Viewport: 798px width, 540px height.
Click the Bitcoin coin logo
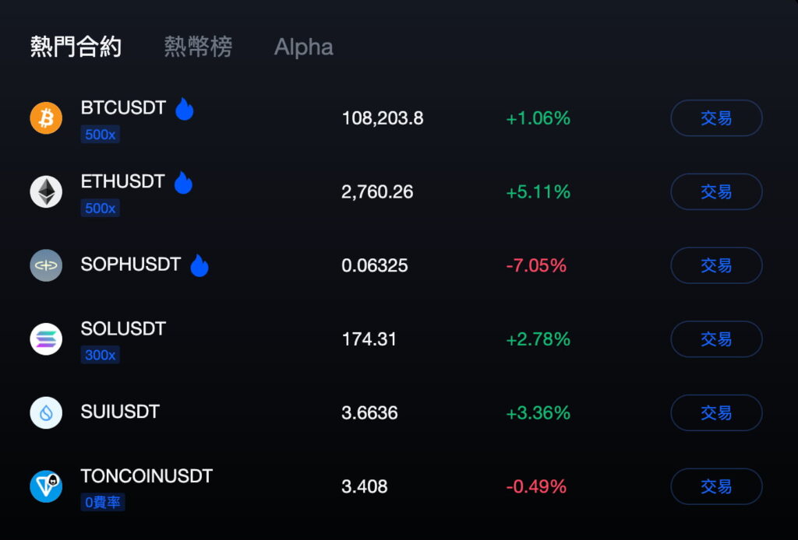pos(46,117)
